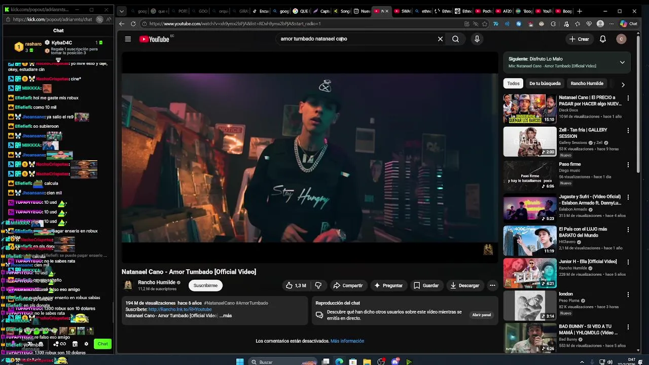Open the Rancho.lnk.to/RHYoutube link
This screenshot has width=649, height=365.
tap(180, 309)
